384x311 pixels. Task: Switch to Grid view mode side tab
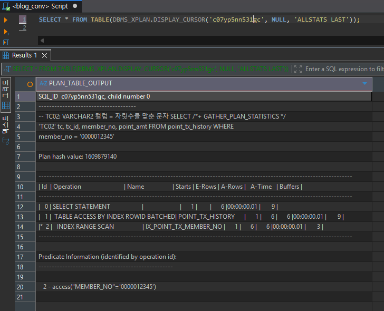pyautogui.click(x=6, y=95)
